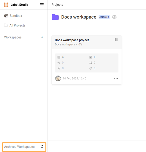Click the skipped tasks ban icon
The width and height of the screenshot is (146, 152).
pyautogui.click(x=91, y=68)
